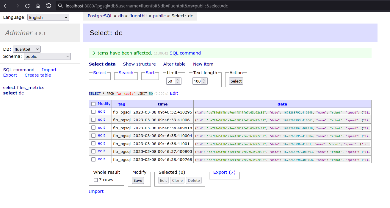The width and height of the screenshot is (390, 208).
Task: Sort by the time column header
Action: pos(163,104)
